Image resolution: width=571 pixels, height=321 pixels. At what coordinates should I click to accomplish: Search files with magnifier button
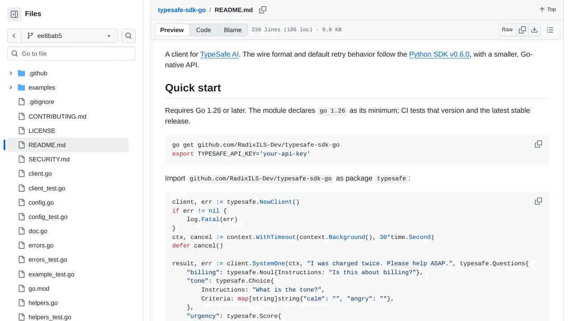(x=128, y=36)
